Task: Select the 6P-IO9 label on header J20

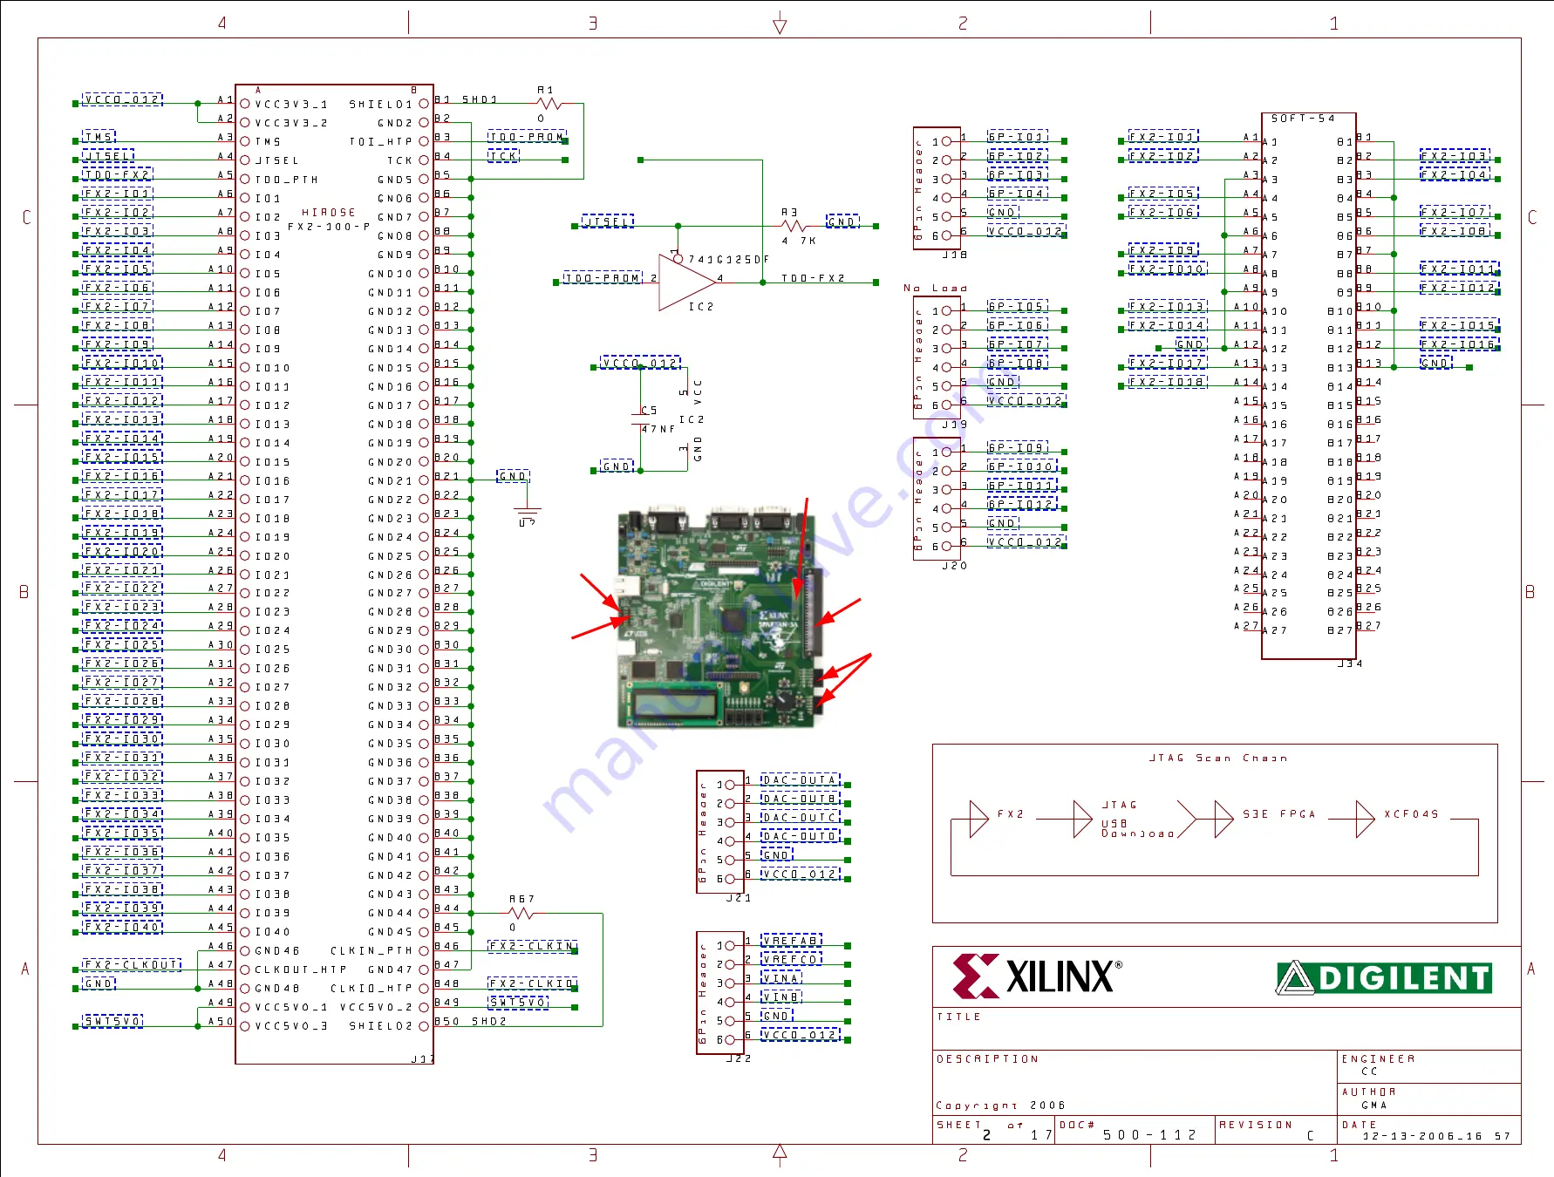Action: pyautogui.click(x=1018, y=447)
